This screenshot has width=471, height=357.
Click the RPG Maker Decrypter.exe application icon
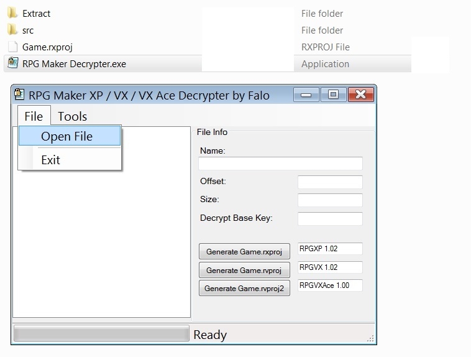[x=12, y=63]
